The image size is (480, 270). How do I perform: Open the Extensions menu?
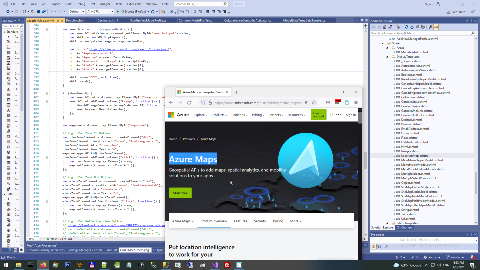(x=134, y=4)
